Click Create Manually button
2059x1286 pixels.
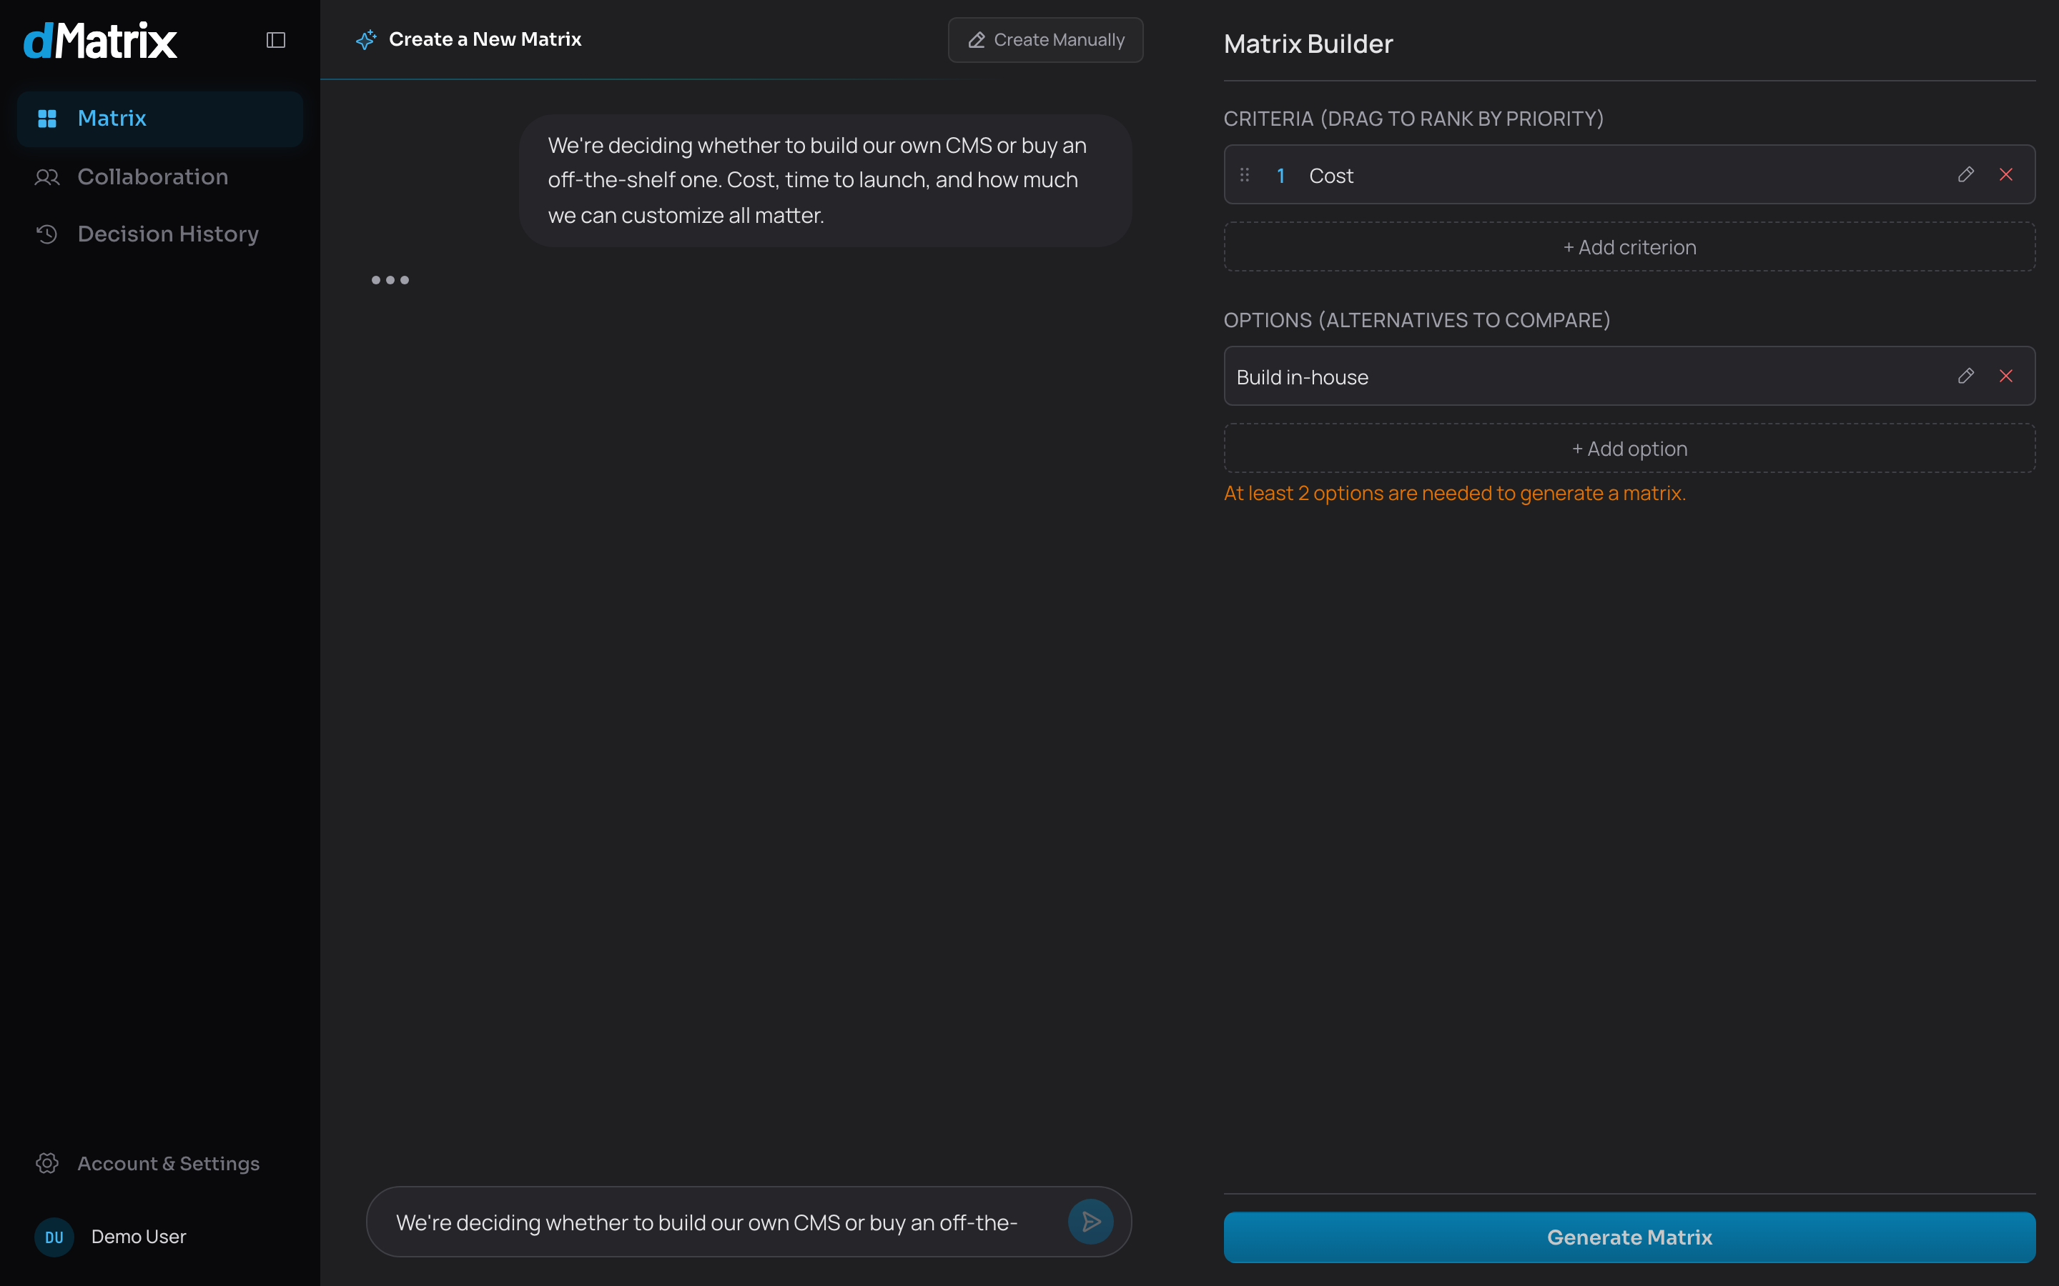click(1045, 40)
